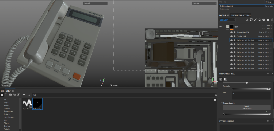Open the 2D viewport Material mode dropdown

[x=204, y=3]
